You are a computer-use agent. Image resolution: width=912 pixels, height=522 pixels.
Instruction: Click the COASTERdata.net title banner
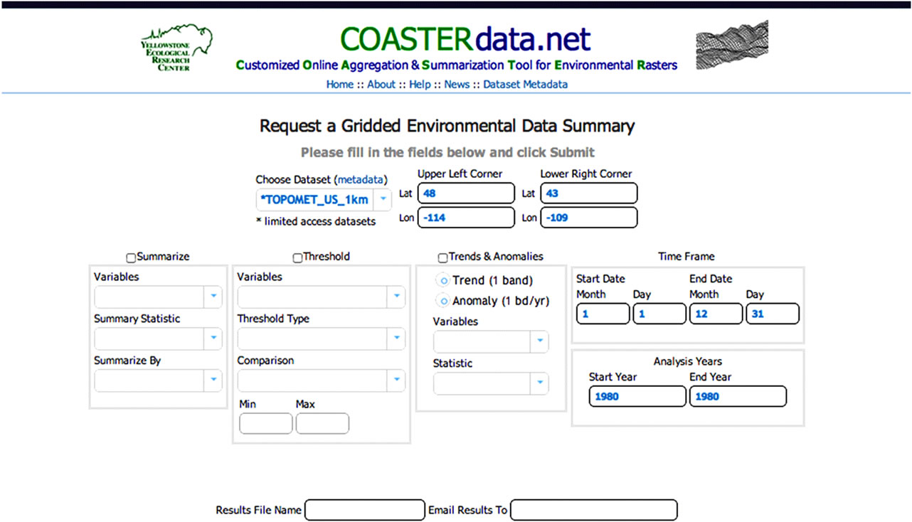point(466,39)
